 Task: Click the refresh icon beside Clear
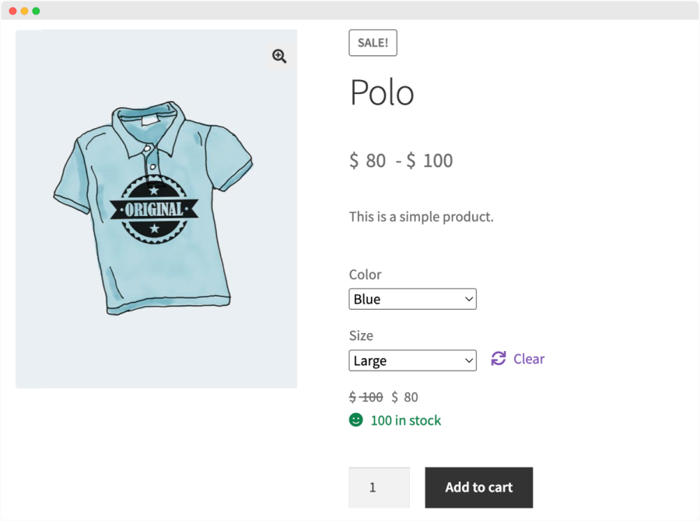pos(499,359)
